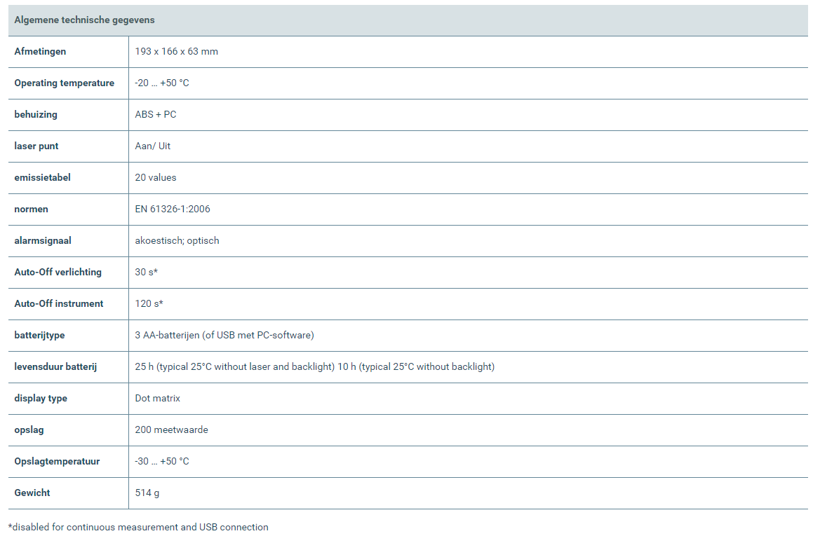Screen dimensions: 820x543
Task: Click the 3 AA-batterijen value text
Action: 224,335
